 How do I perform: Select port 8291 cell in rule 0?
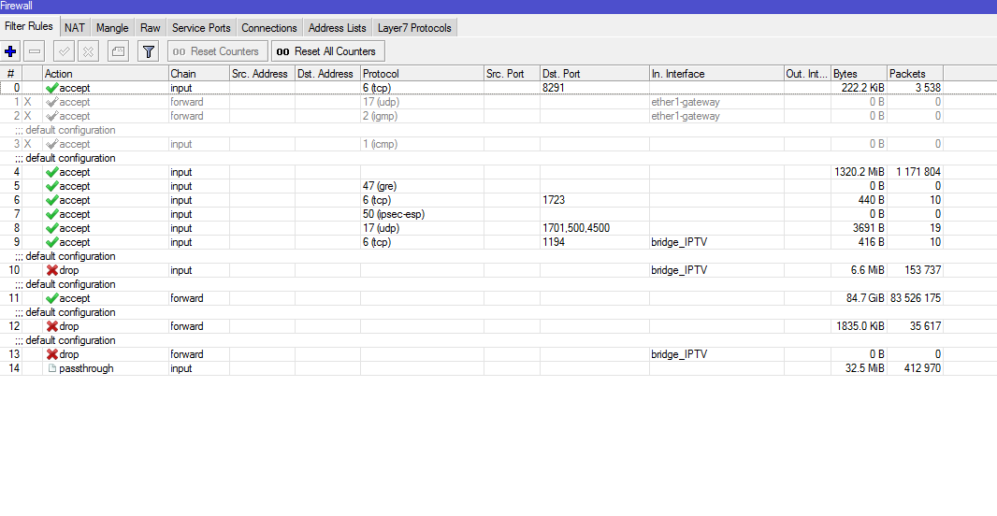[595, 88]
